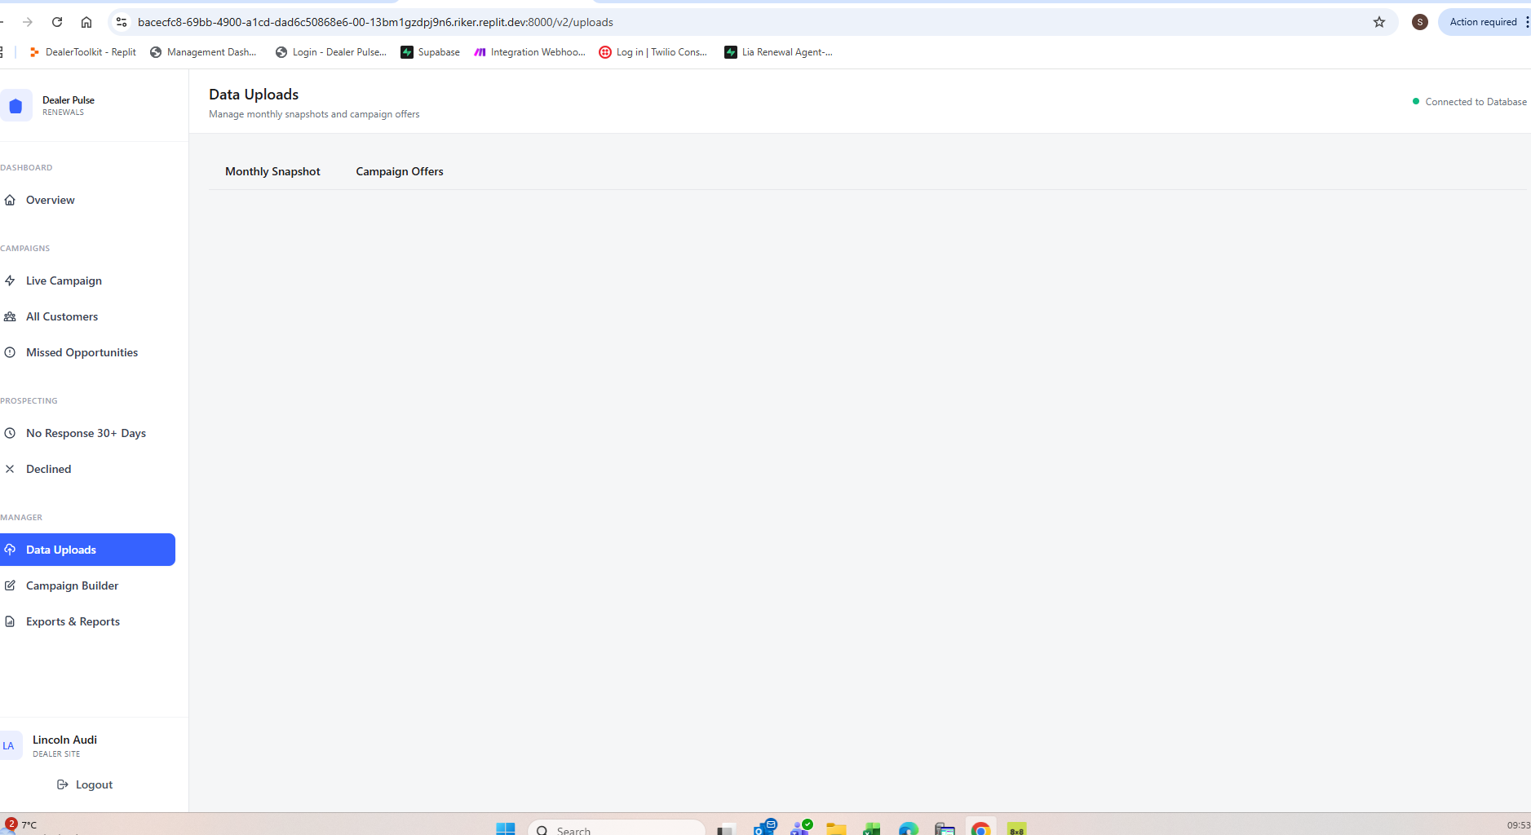Image resolution: width=1531 pixels, height=835 pixels.
Task: Click the browser address bar URL
Action: (x=375, y=22)
